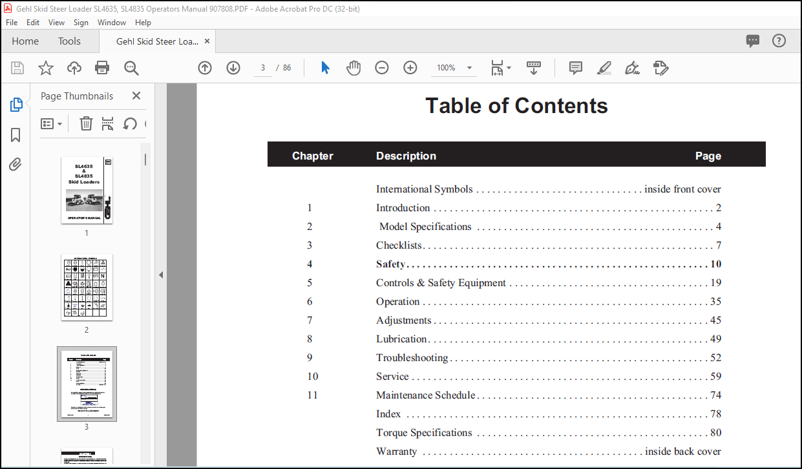Open the Page Thumbnails sidebar icon
The width and height of the screenshot is (802, 469).
(x=16, y=104)
